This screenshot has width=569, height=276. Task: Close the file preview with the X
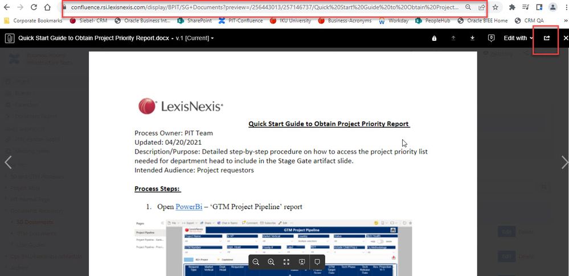click(x=566, y=38)
